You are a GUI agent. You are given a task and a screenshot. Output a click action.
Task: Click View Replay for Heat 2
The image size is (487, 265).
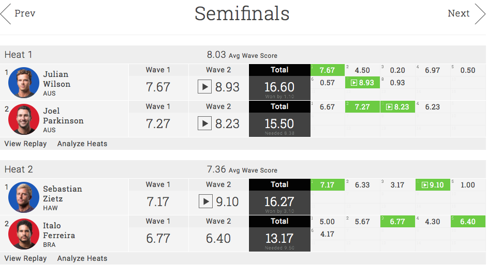pyautogui.click(x=25, y=258)
